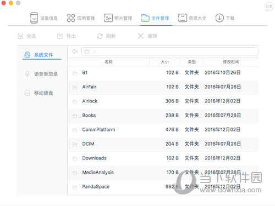Sort by the 类型 type column header

[x=192, y=62]
